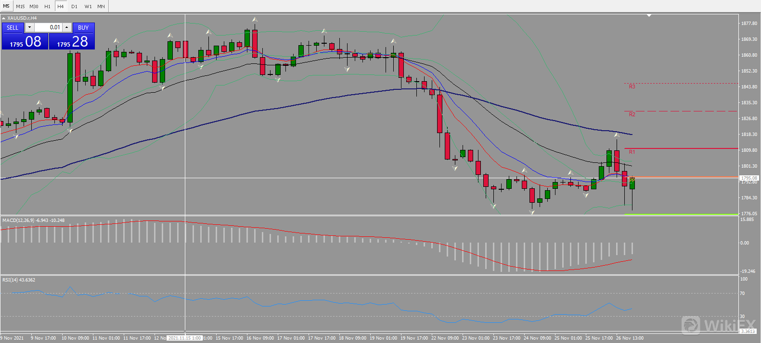This screenshot has height=343, width=761.
Task: Switch chart to M5 timeframe
Action: click(6, 6)
